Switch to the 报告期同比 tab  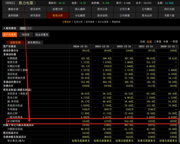34,42
